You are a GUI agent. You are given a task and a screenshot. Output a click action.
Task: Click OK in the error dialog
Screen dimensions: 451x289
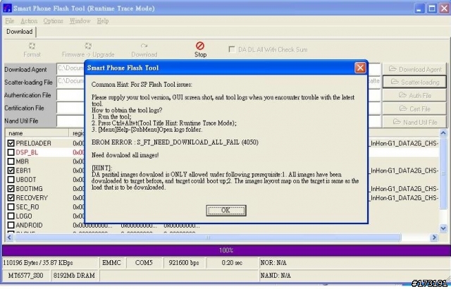pos(226,210)
